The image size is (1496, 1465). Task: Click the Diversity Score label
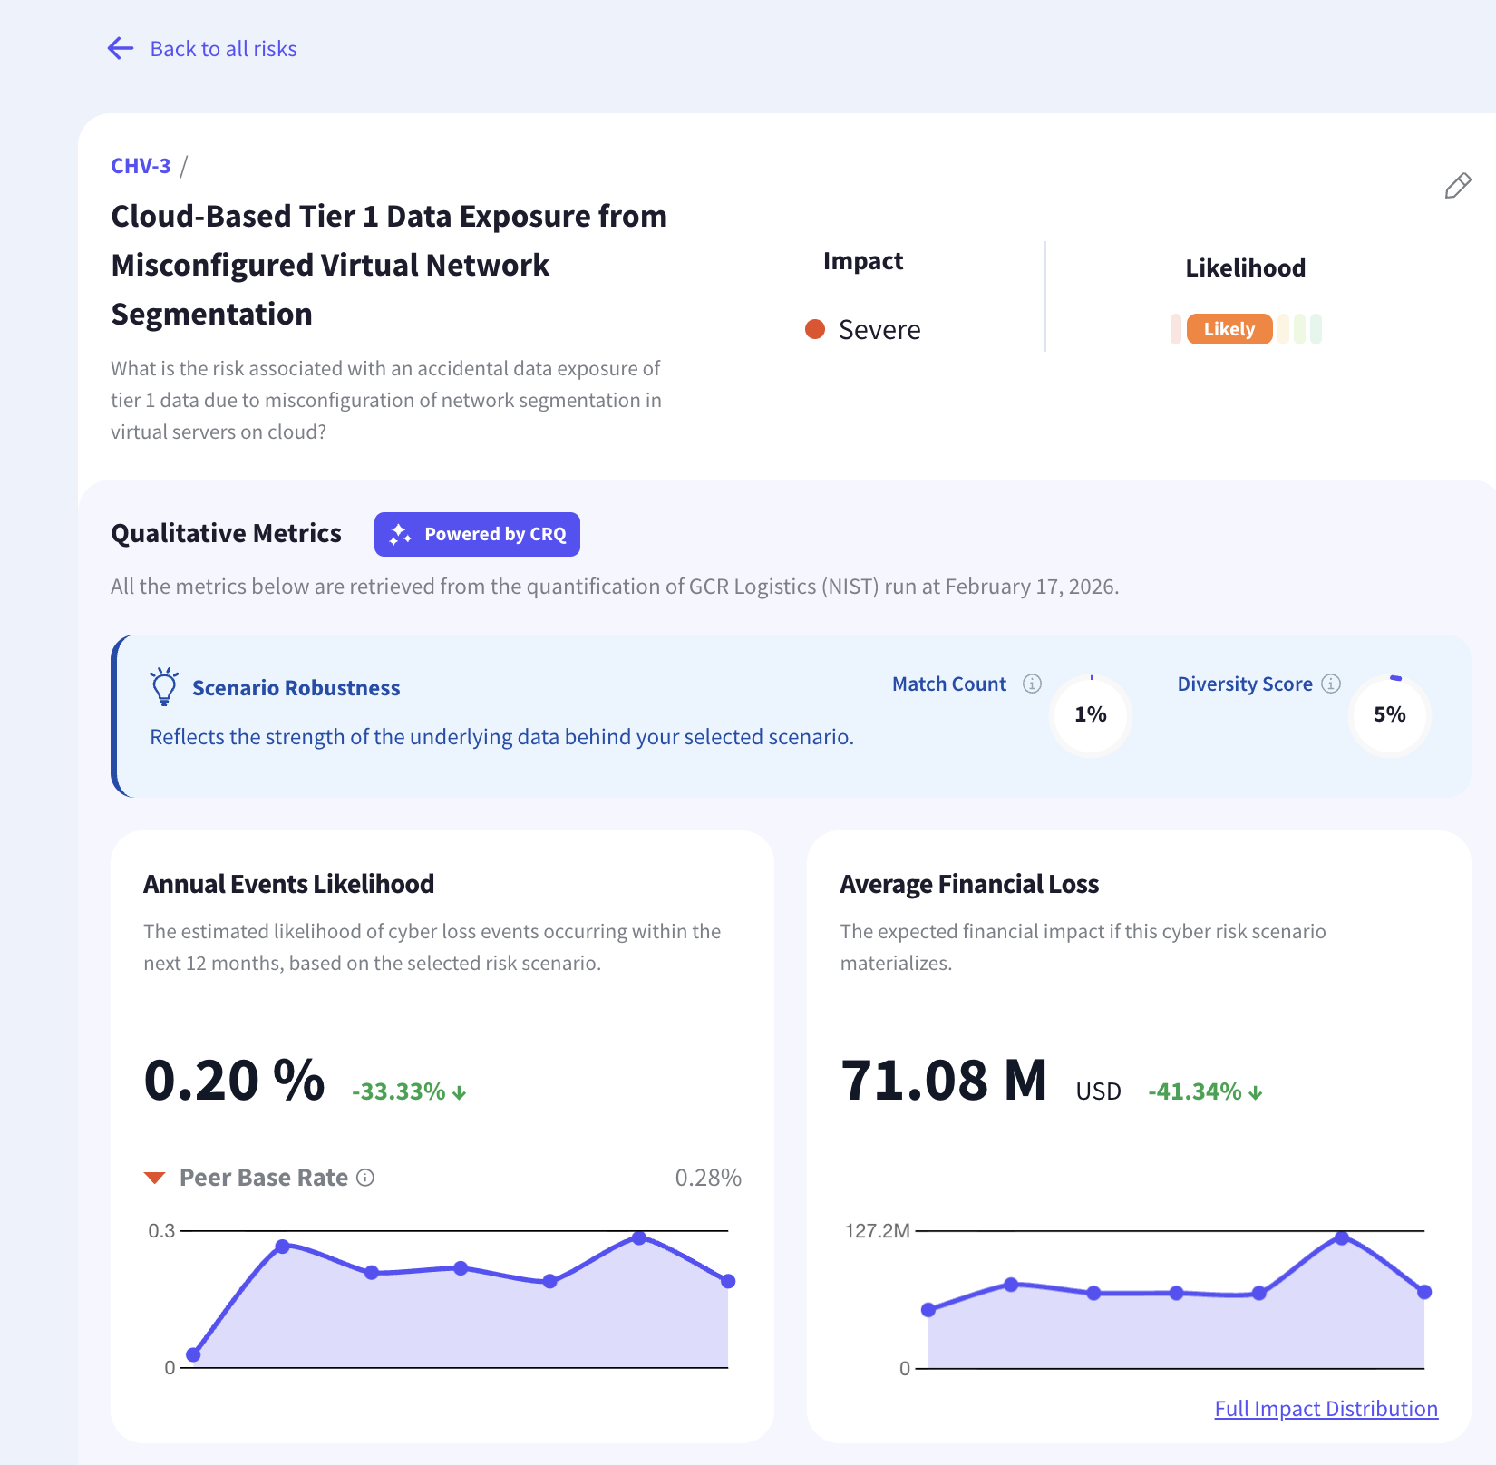[1245, 684]
